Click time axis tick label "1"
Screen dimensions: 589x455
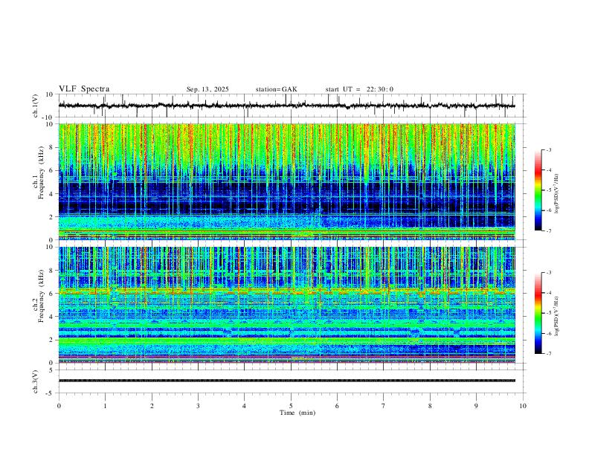click(106, 406)
